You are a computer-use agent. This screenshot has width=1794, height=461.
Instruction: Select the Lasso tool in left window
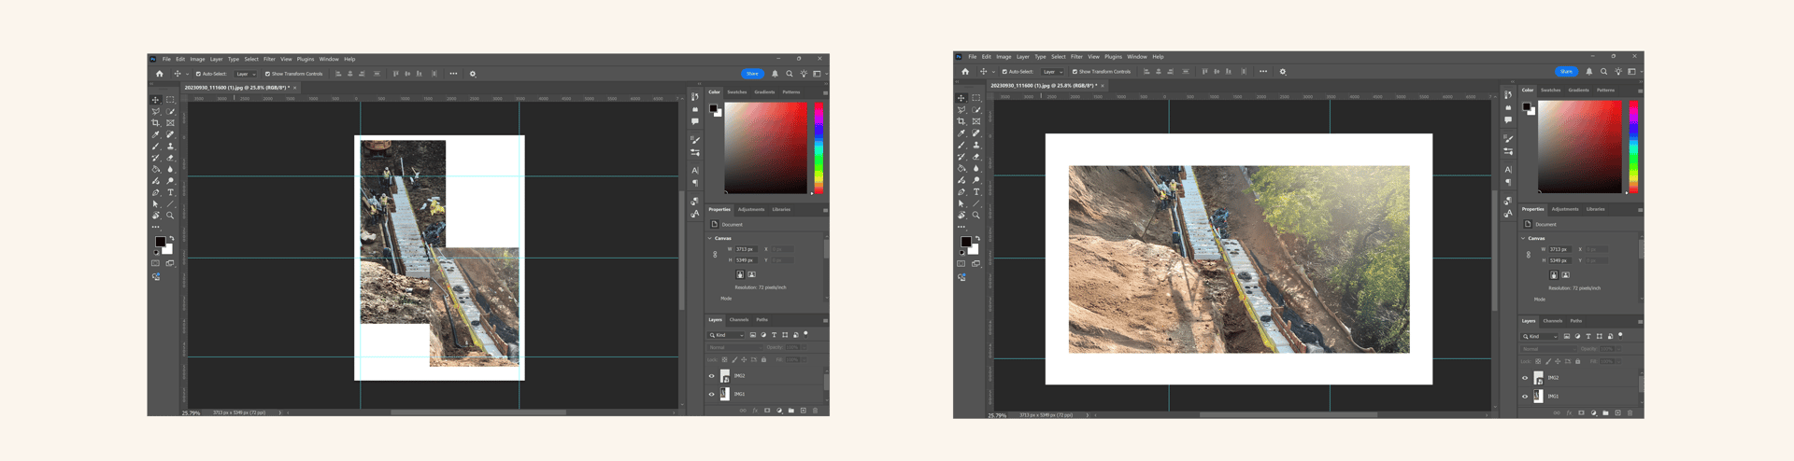click(155, 111)
